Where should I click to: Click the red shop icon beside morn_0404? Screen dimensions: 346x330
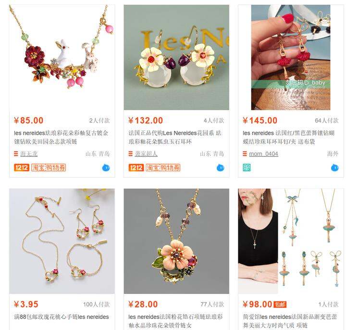pos(245,154)
